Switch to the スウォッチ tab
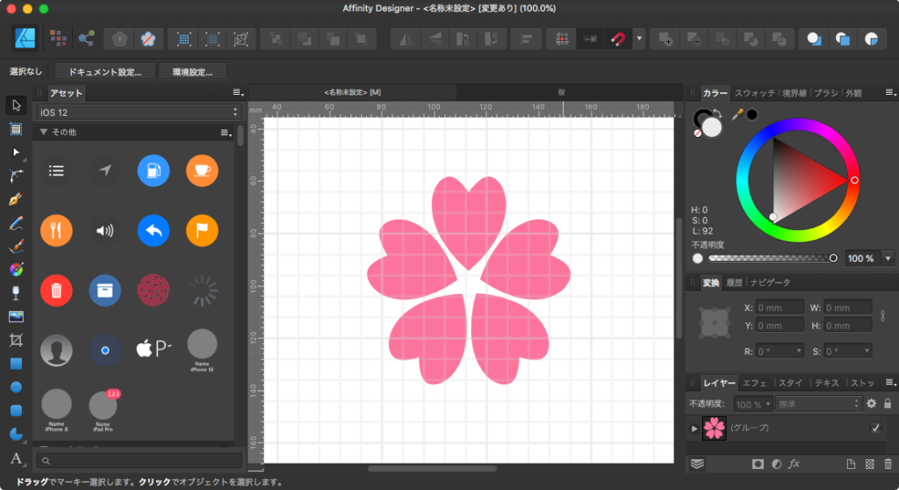 point(754,93)
